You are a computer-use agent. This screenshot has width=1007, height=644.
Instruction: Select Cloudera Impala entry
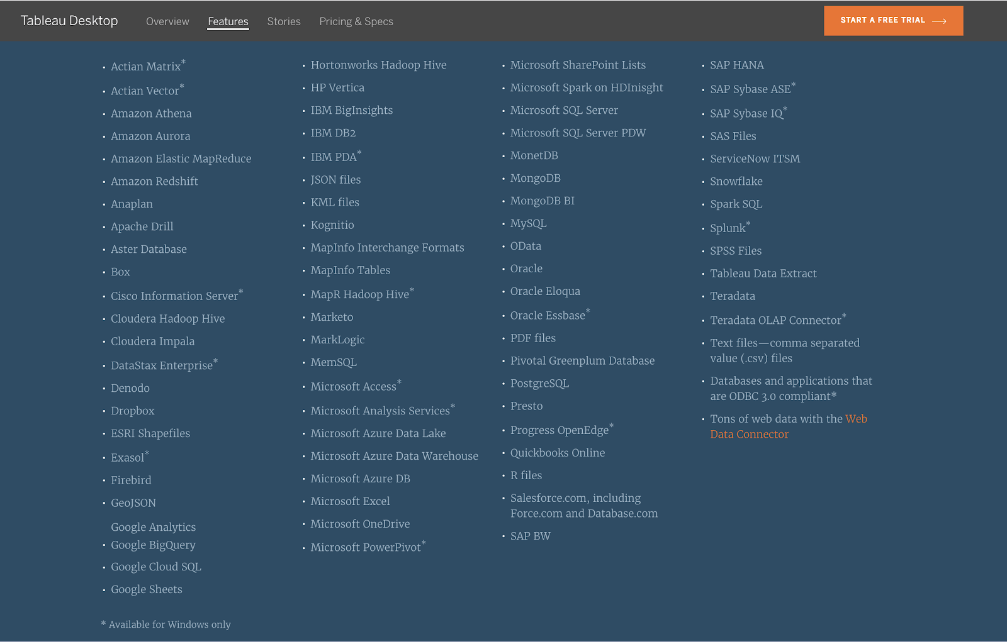(x=153, y=341)
